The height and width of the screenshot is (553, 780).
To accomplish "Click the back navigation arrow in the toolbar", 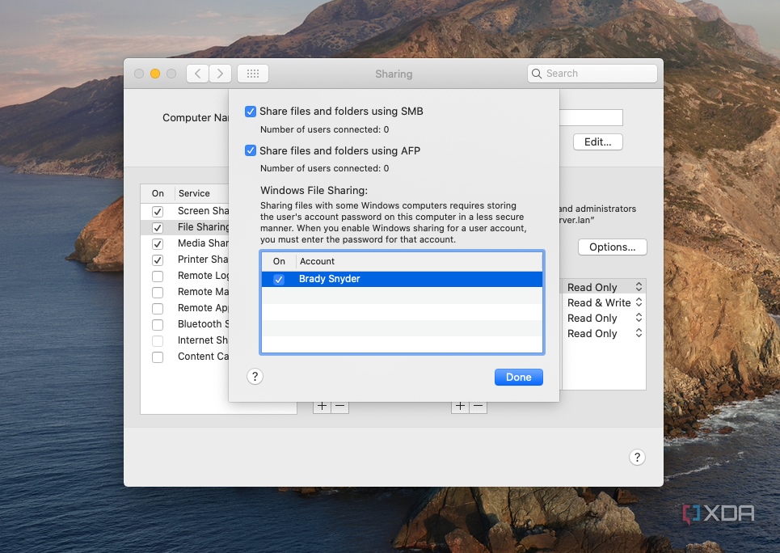I will [x=197, y=73].
